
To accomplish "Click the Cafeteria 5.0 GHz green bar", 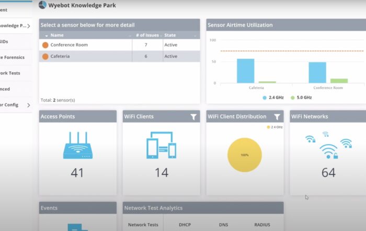I will [267, 82].
